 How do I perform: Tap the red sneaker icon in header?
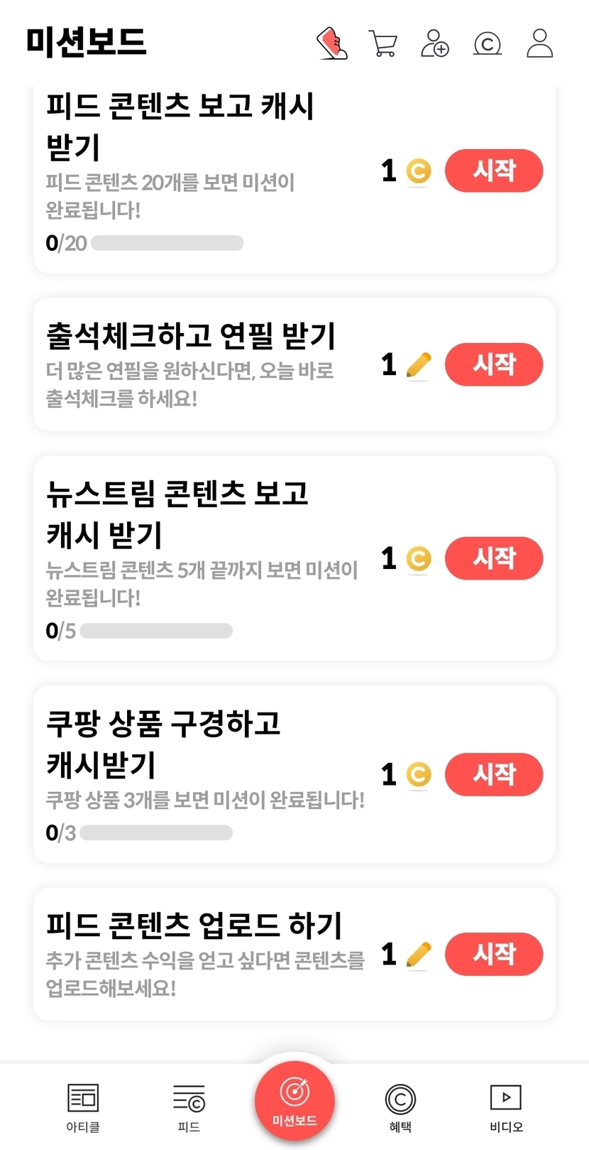point(331,43)
